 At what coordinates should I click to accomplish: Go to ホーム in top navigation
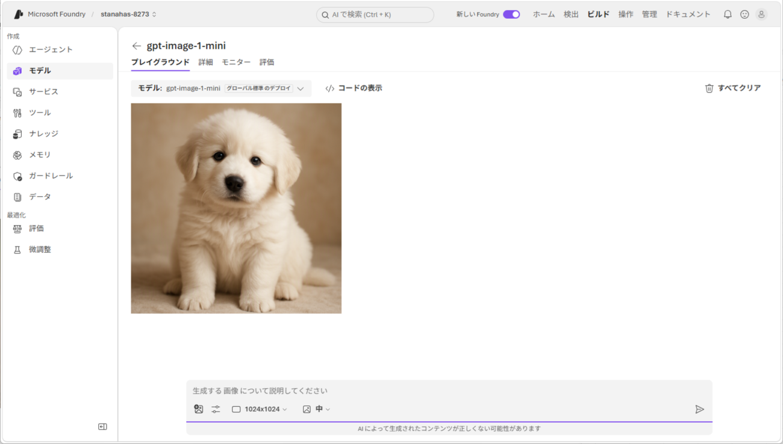(x=544, y=14)
